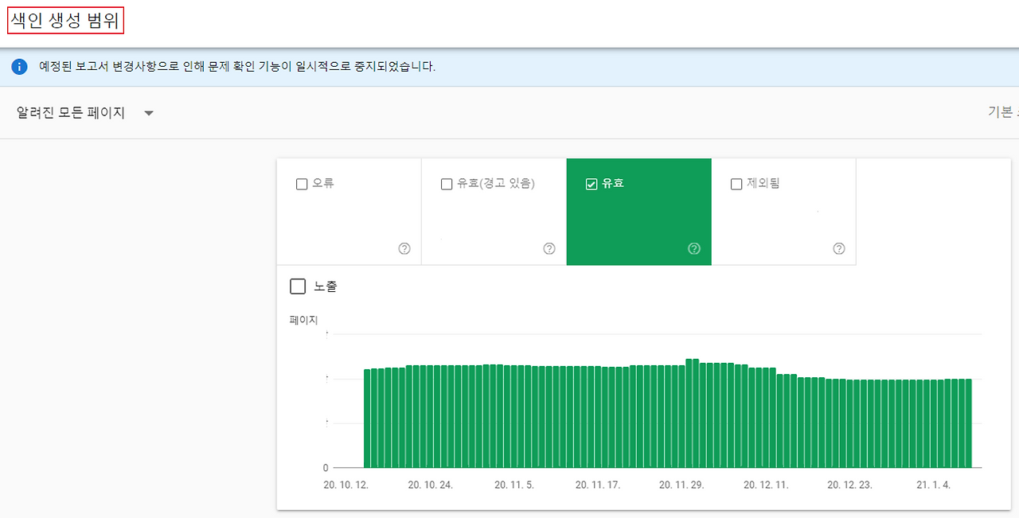Select the green 유효 status card

pyautogui.click(x=639, y=212)
